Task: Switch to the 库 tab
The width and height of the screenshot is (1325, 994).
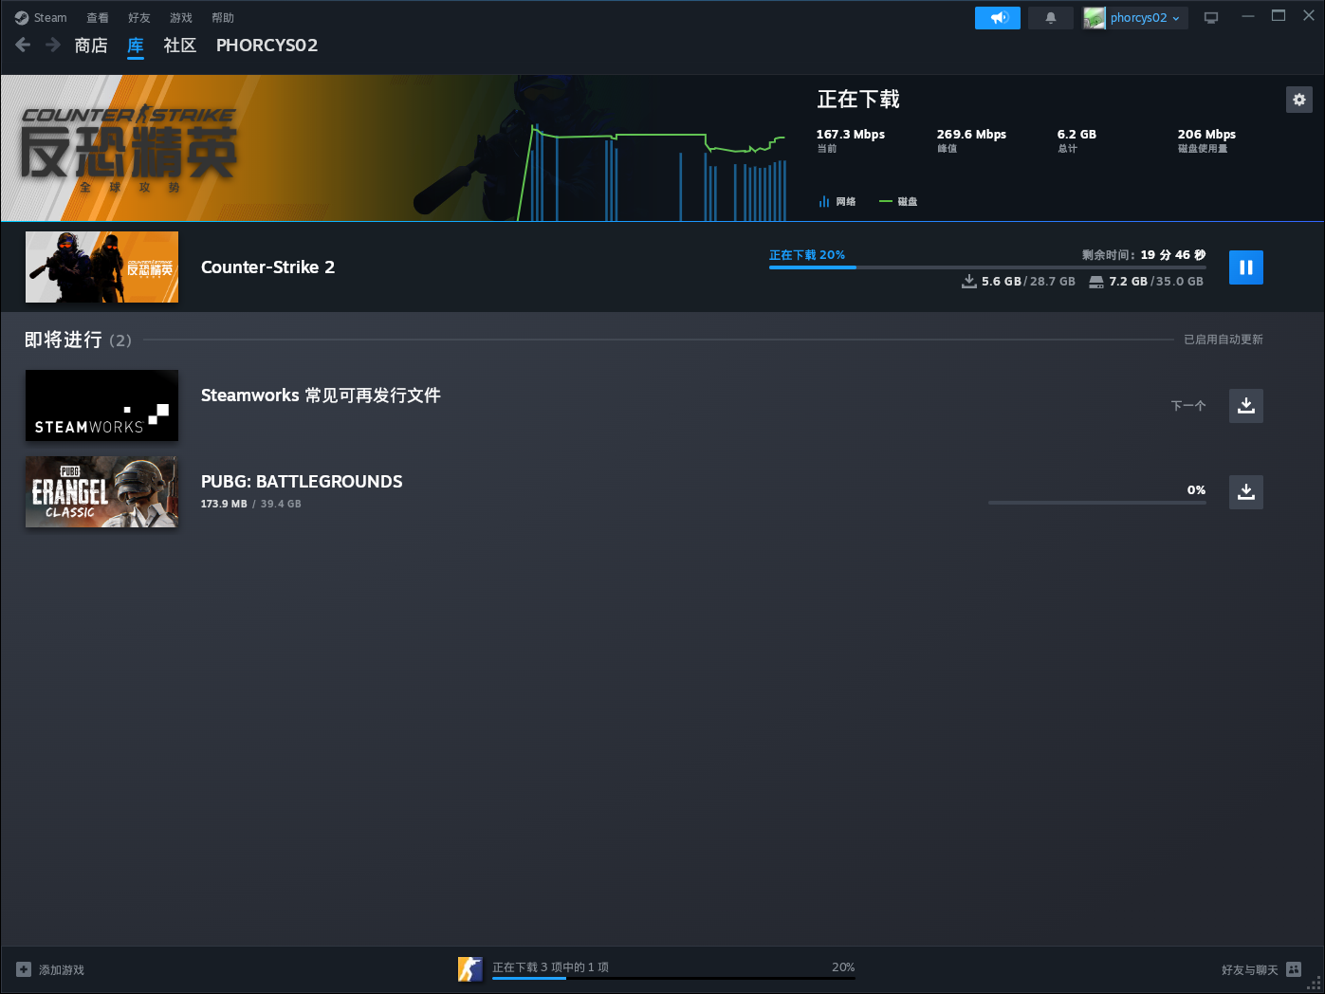Action: click(136, 46)
